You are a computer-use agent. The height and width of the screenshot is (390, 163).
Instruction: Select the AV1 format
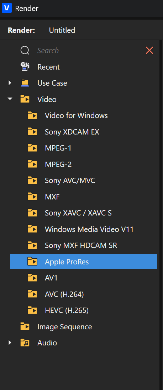(51, 278)
